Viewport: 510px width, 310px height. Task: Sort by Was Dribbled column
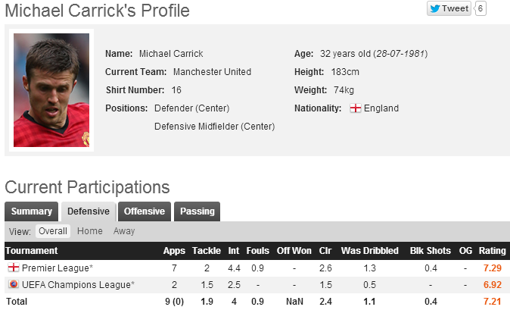coord(370,251)
